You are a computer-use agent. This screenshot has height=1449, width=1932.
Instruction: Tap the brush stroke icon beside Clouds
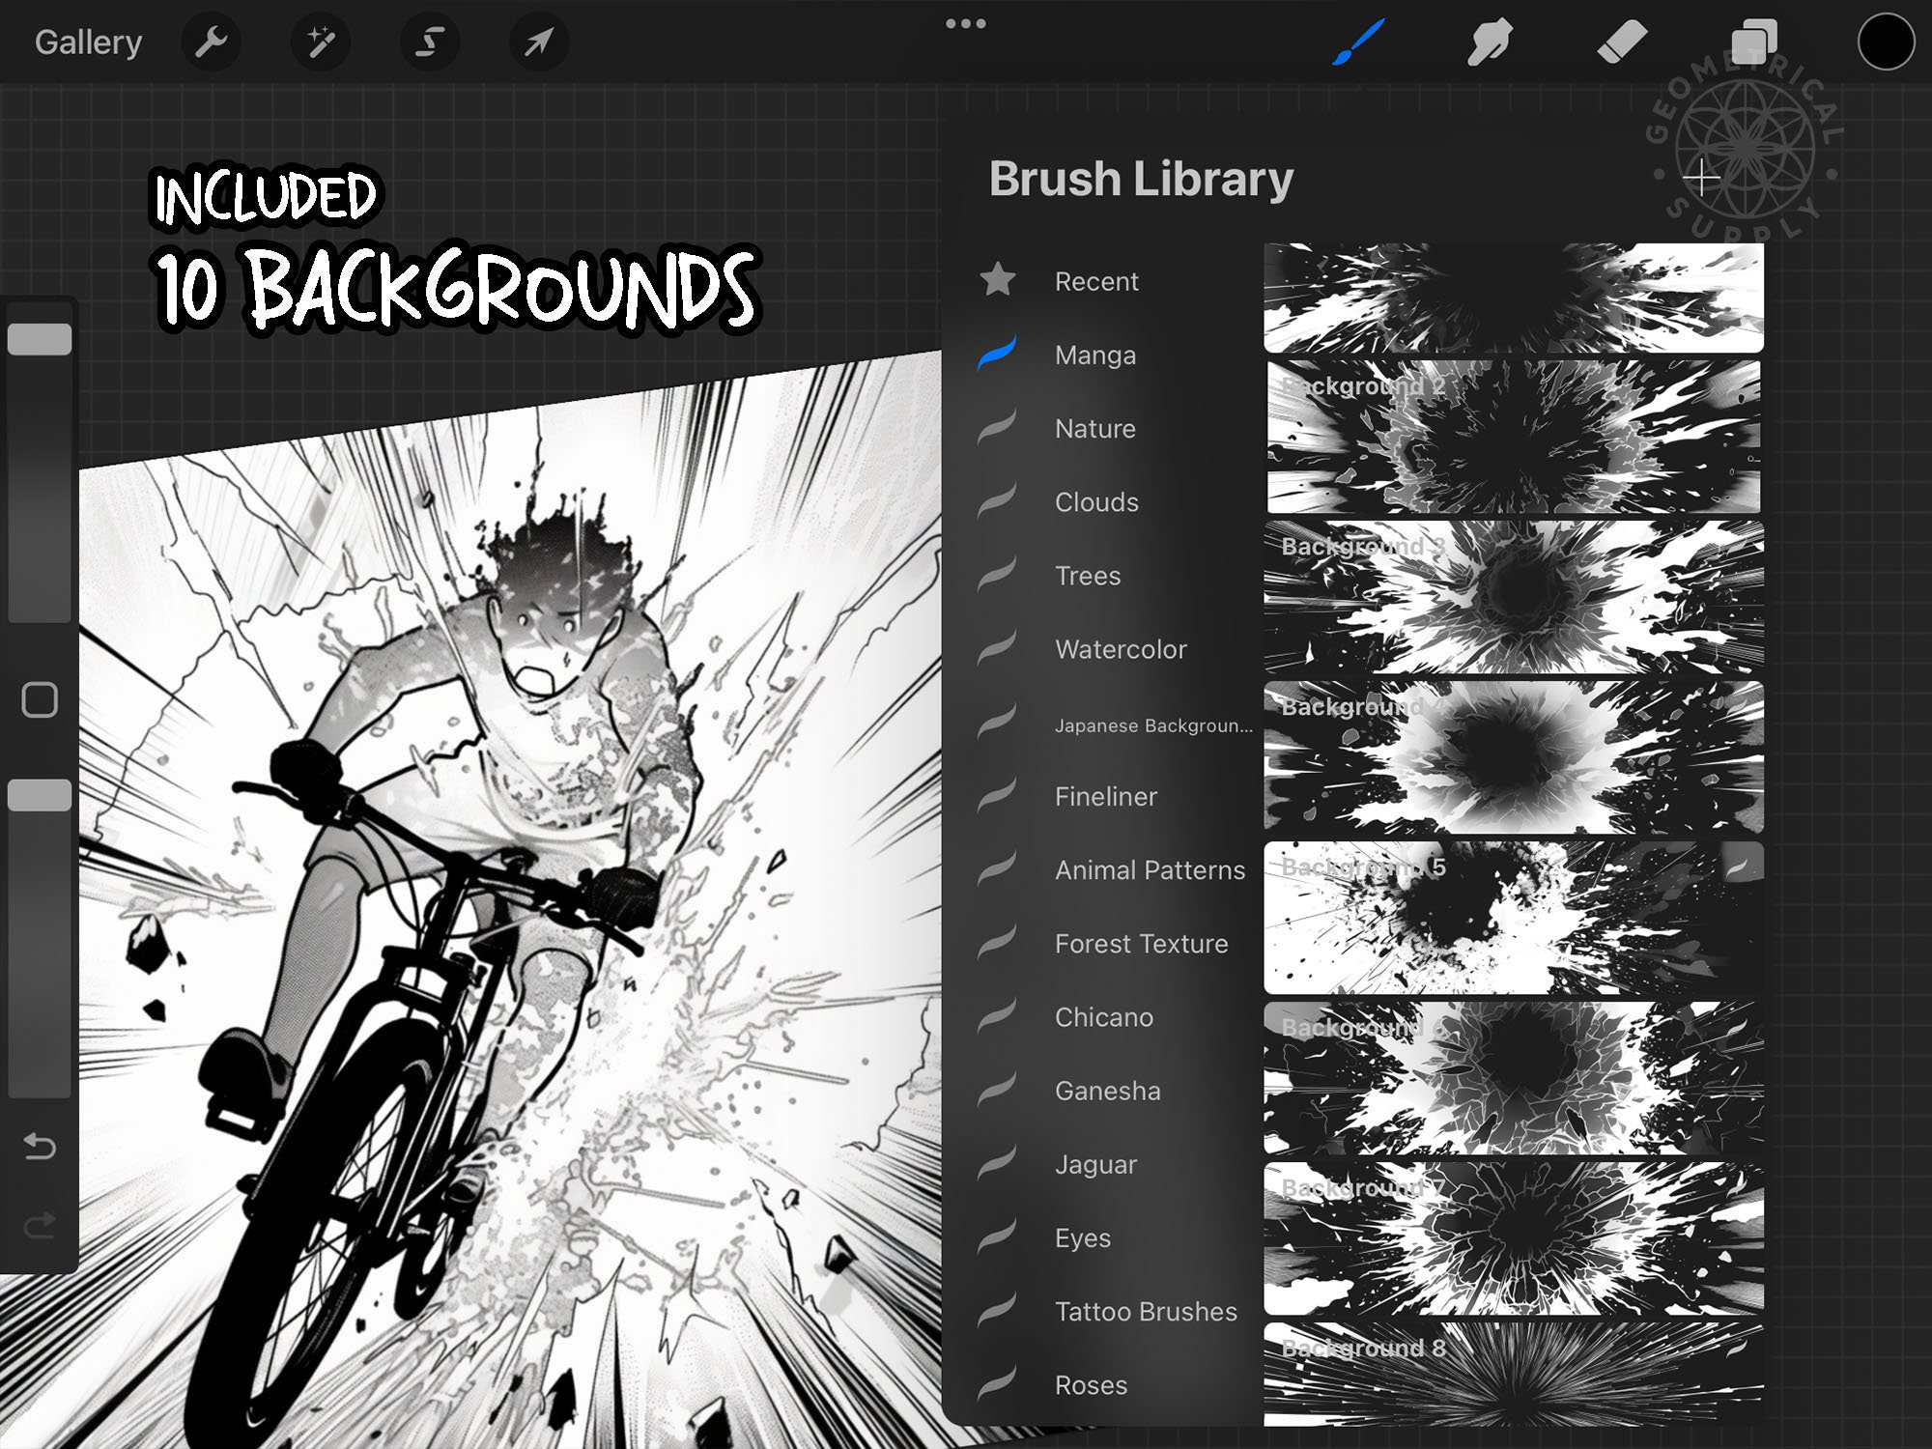[x=997, y=500]
